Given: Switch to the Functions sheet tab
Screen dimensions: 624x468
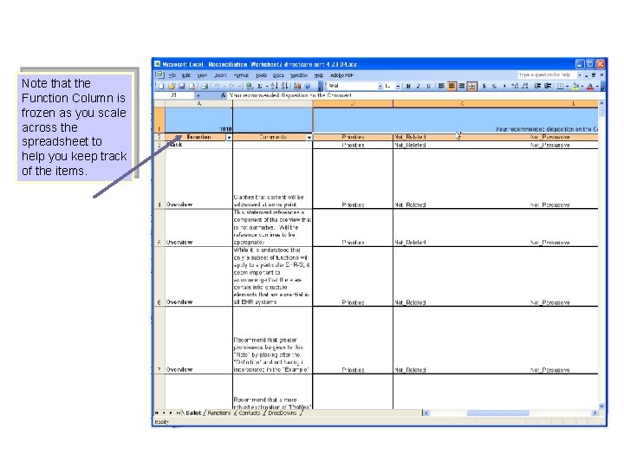Looking at the screenshot, I should [219, 413].
